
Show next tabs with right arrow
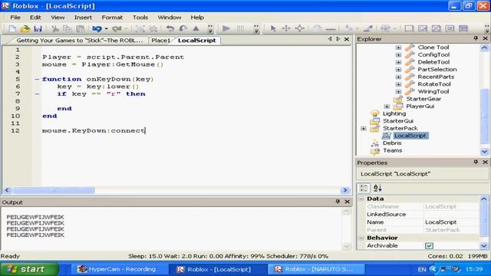pos(338,39)
